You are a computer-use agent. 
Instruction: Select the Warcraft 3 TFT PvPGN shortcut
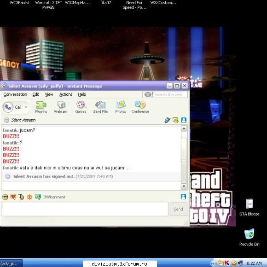click(x=48, y=5)
